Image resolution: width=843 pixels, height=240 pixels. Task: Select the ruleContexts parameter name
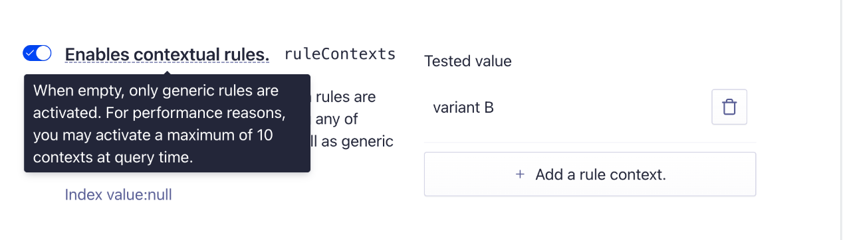tap(340, 54)
